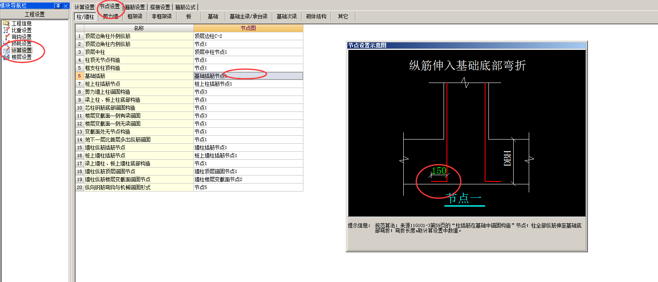Screen dimensions: 658x282
Task: Select row 桩上墙柱插筋节点
Action: point(139,155)
